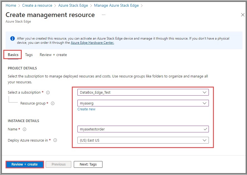Click the Next: Tags button
Image resolution: width=247 pixels, height=175 pixels.
click(x=88, y=164)
